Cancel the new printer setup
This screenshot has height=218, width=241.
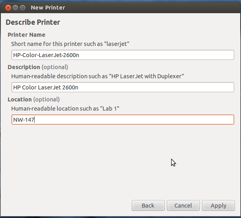pos(183,205)
